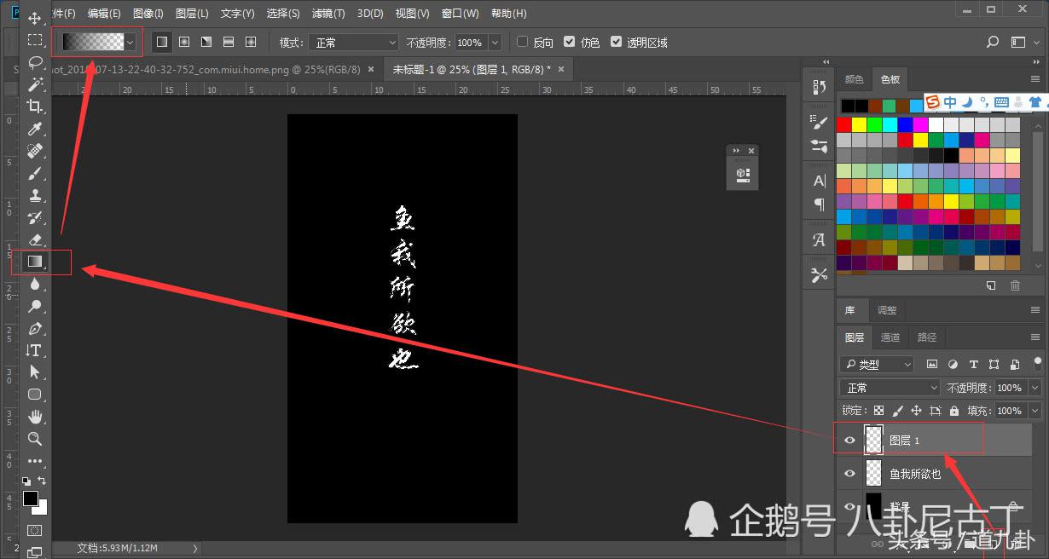Select the 图层 1 layer thumbnail
Screen dimensions: 1049x559
point(873,439)
